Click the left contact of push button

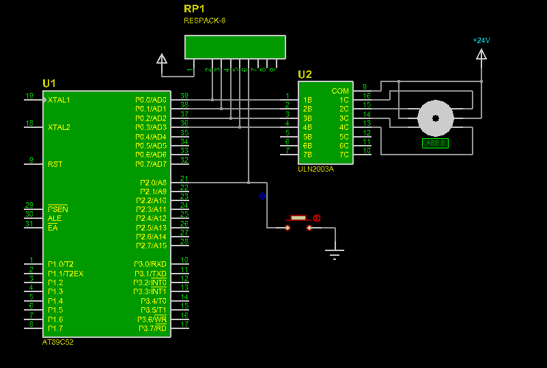coord(287,228)
